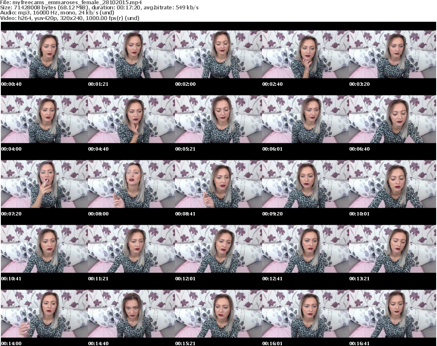Select the thumbnail frame at 00:01:21

point(131,54)
